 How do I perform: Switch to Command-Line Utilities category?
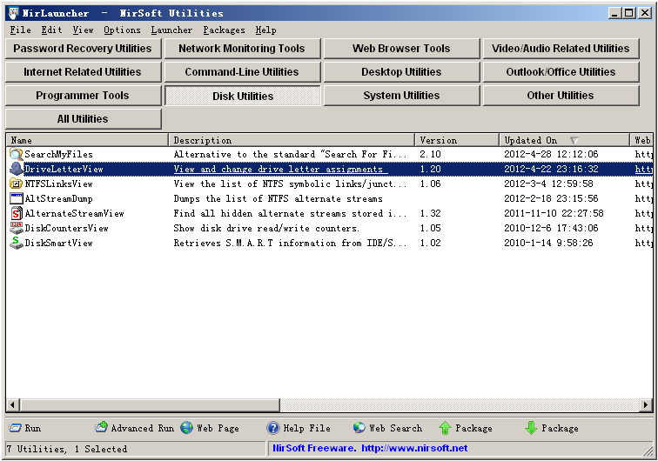pyautogui.click(x=242, y=72)
